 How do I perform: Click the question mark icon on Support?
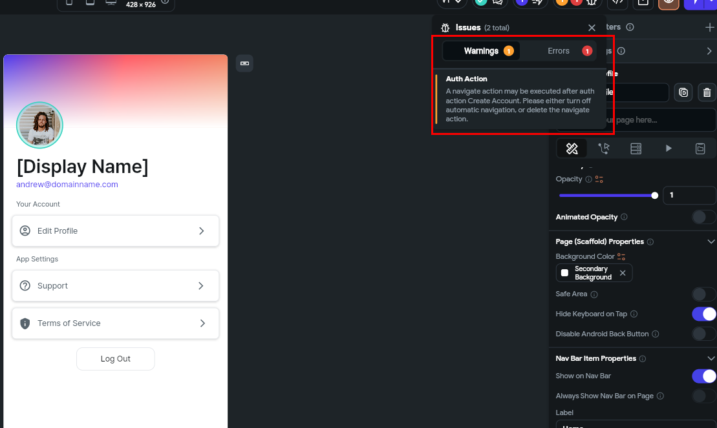25,285
